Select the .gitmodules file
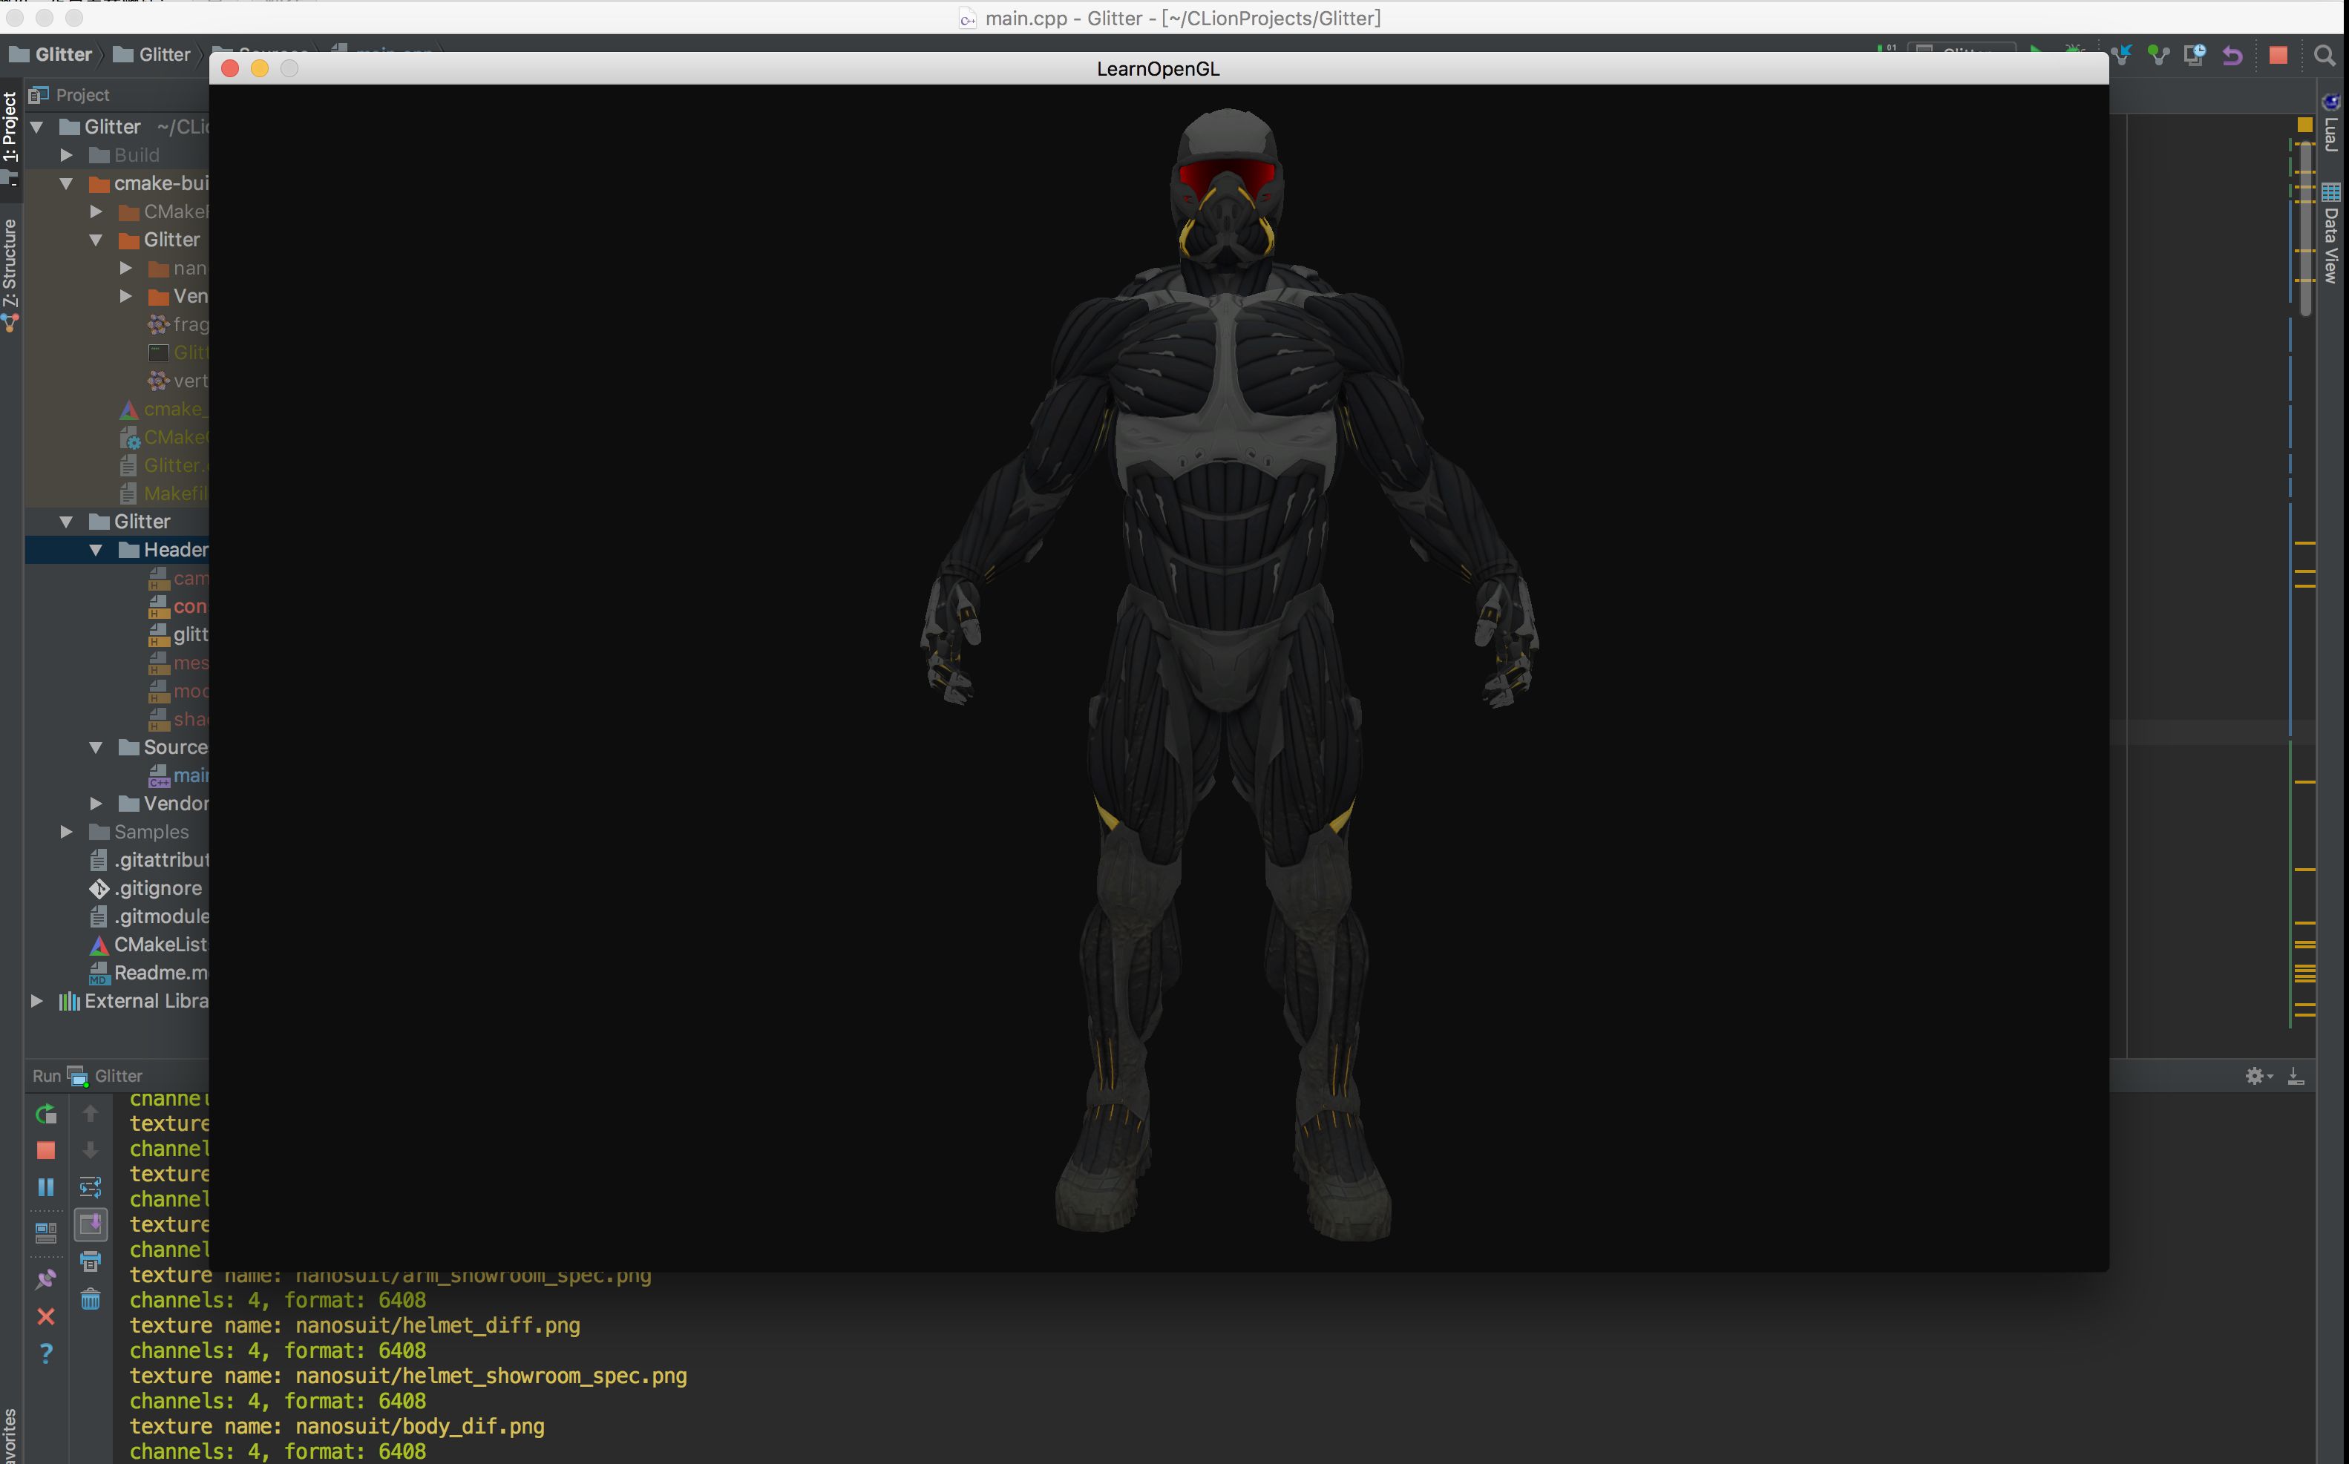 149,916
